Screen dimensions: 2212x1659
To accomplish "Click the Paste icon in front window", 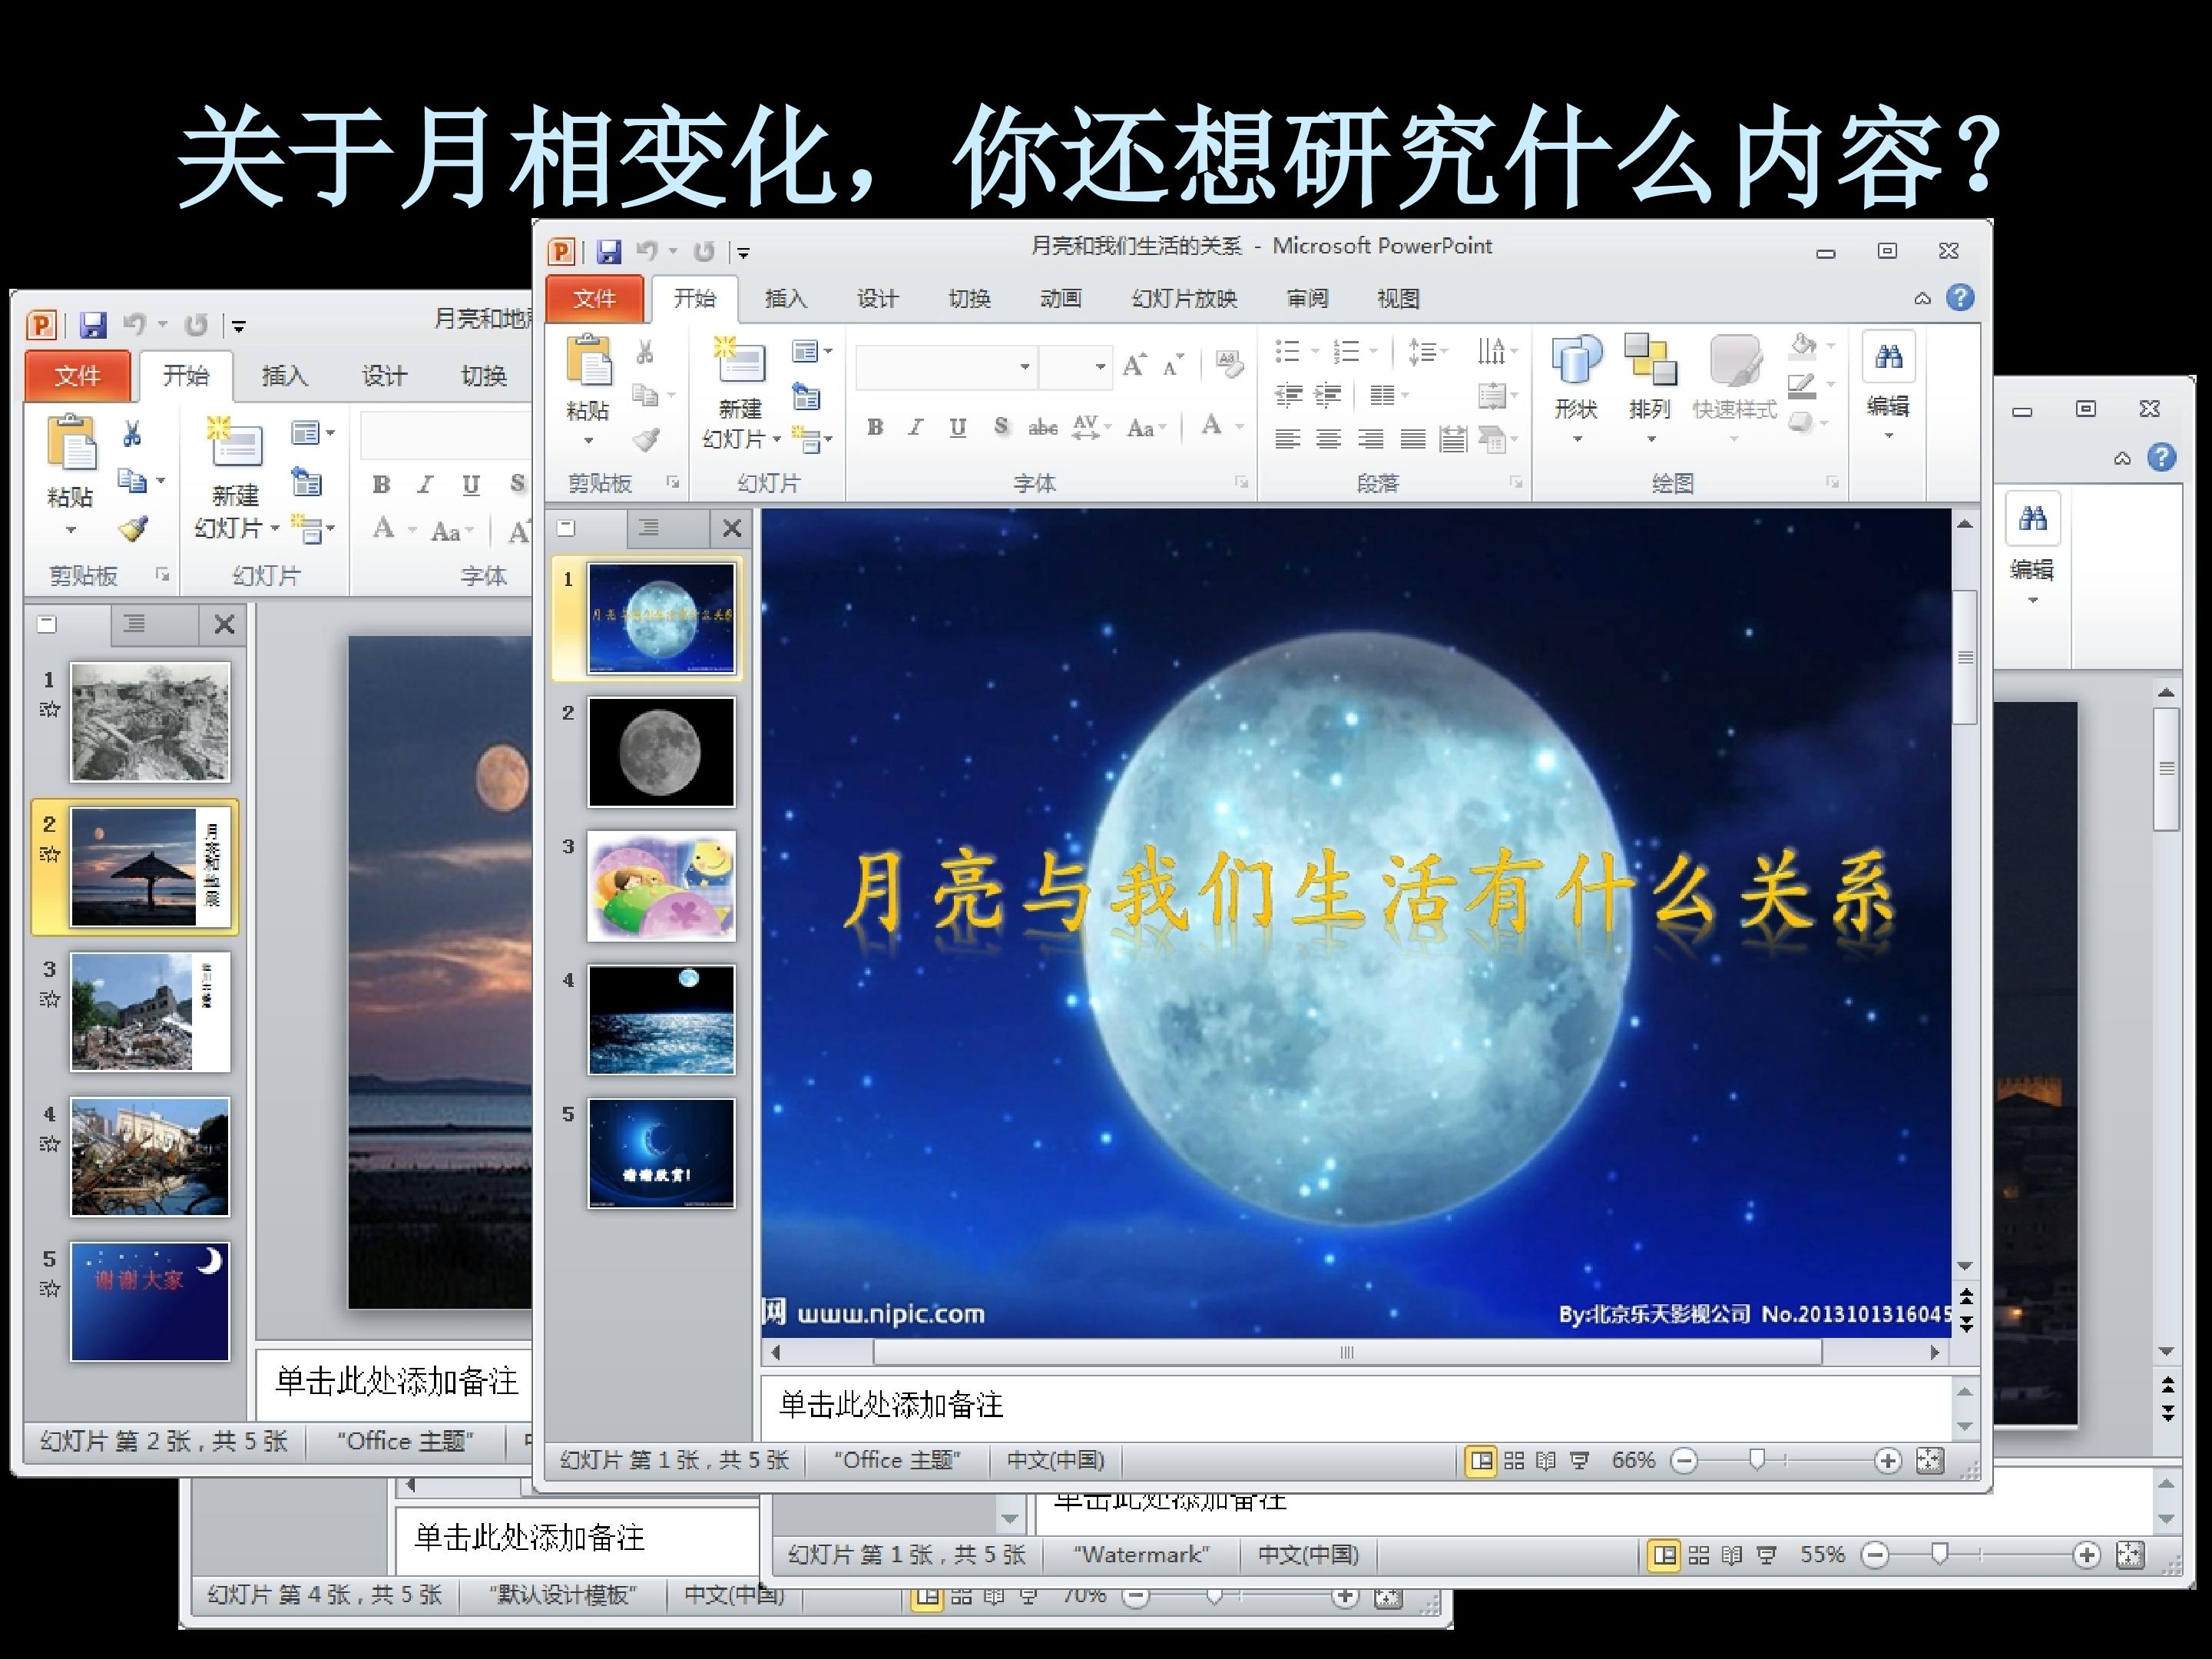I will (x=589, y=361).
